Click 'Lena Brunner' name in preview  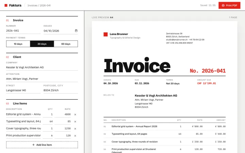point(119,34)
